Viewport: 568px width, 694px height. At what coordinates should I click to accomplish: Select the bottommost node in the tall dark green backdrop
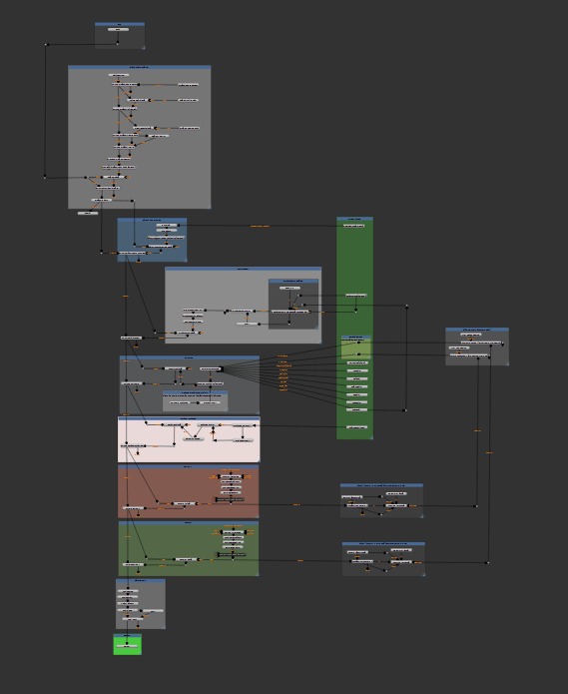pyautogui.click(x=357, y=427)
